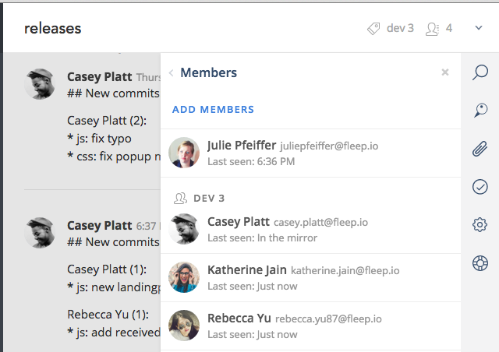This screenshot has width=499, height=352.
Task: Click the DEV 3 team group icon
Action: (x=180, y=198)
